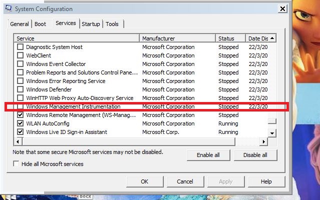The image size is (320, 200).
Task: Click the System Configuration title bar icon
Action: 9,9
